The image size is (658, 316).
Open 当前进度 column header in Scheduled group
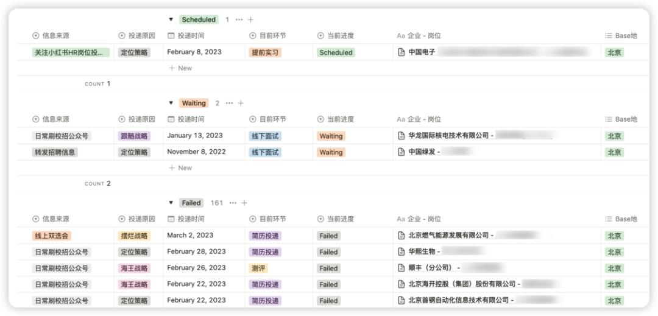coord(335,36)
